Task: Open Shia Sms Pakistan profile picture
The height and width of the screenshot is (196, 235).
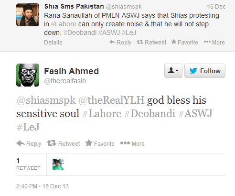Action: (28, 15)
